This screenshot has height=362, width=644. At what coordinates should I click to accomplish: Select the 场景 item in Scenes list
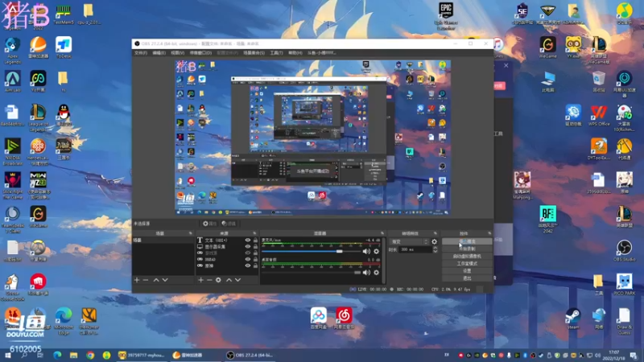163,240
